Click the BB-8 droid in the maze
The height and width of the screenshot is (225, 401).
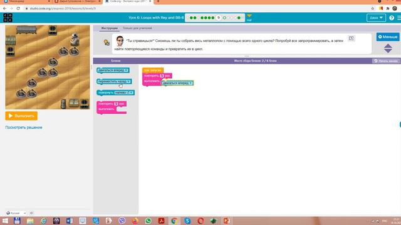[75, 39]
